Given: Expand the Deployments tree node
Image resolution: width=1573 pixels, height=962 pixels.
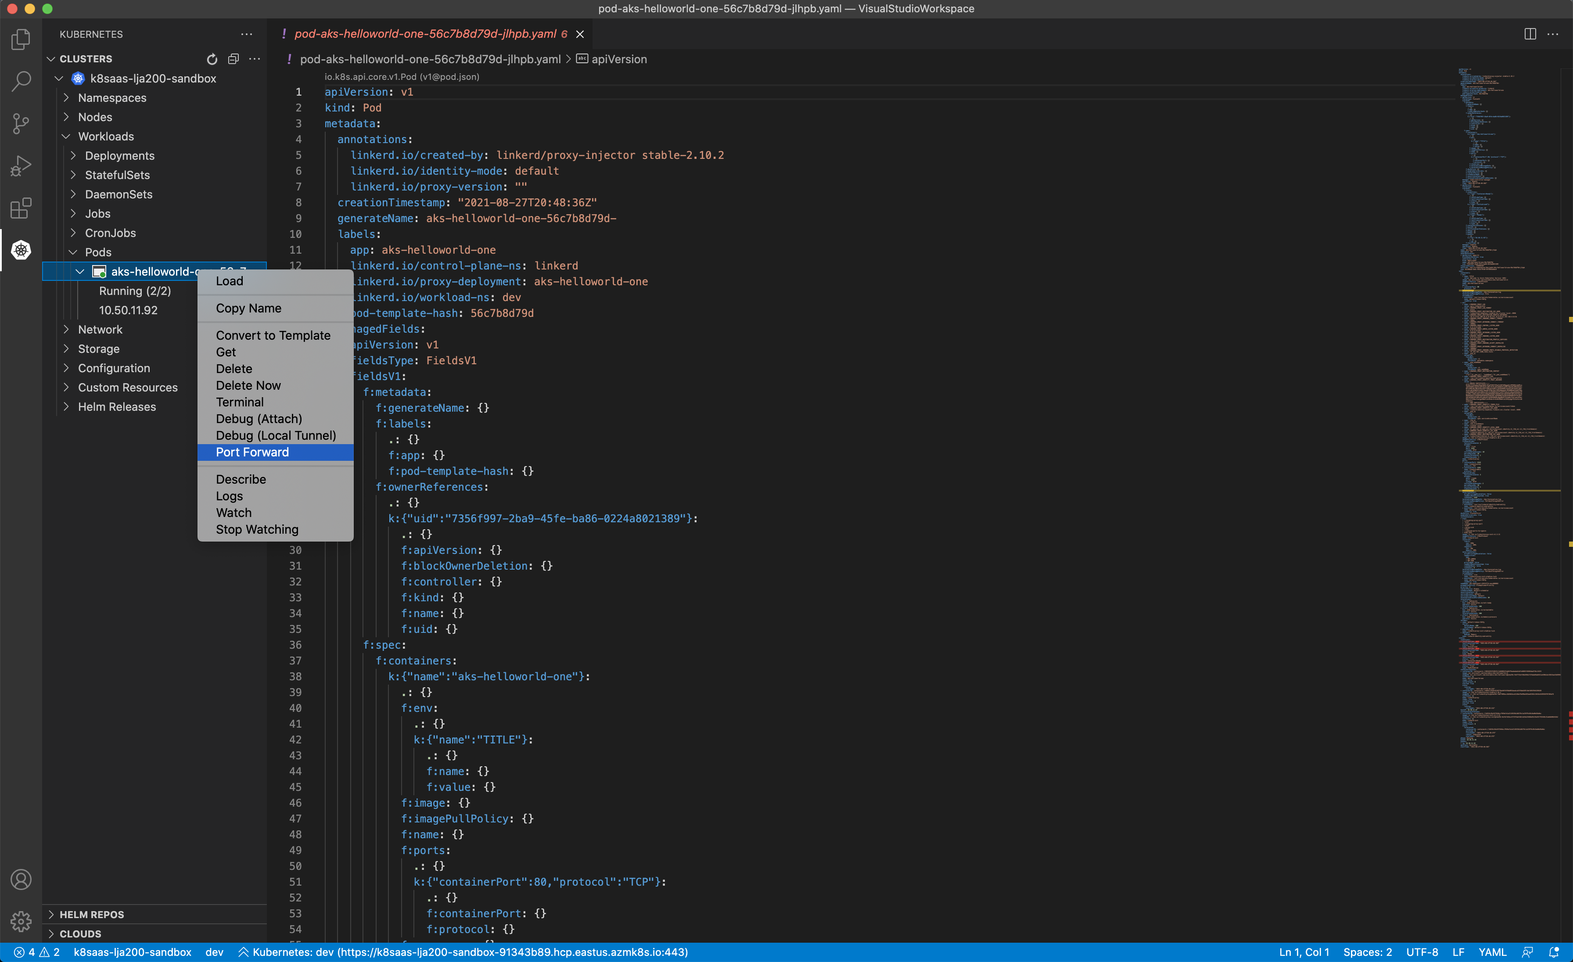Looking at the screenshot, I should coord(73,156).
